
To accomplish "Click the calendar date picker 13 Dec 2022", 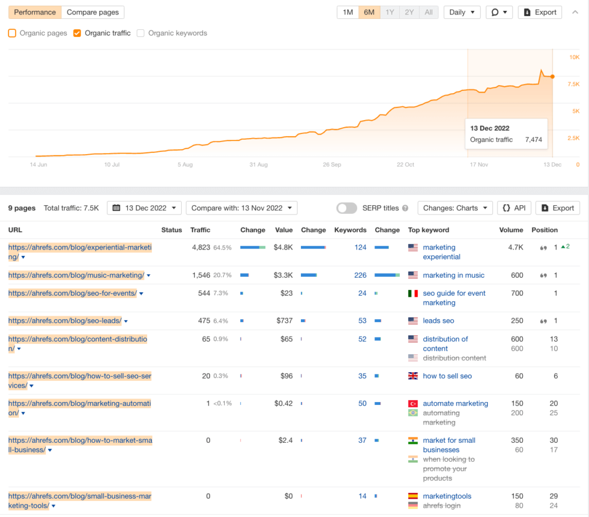I will (x=144, y=208).
